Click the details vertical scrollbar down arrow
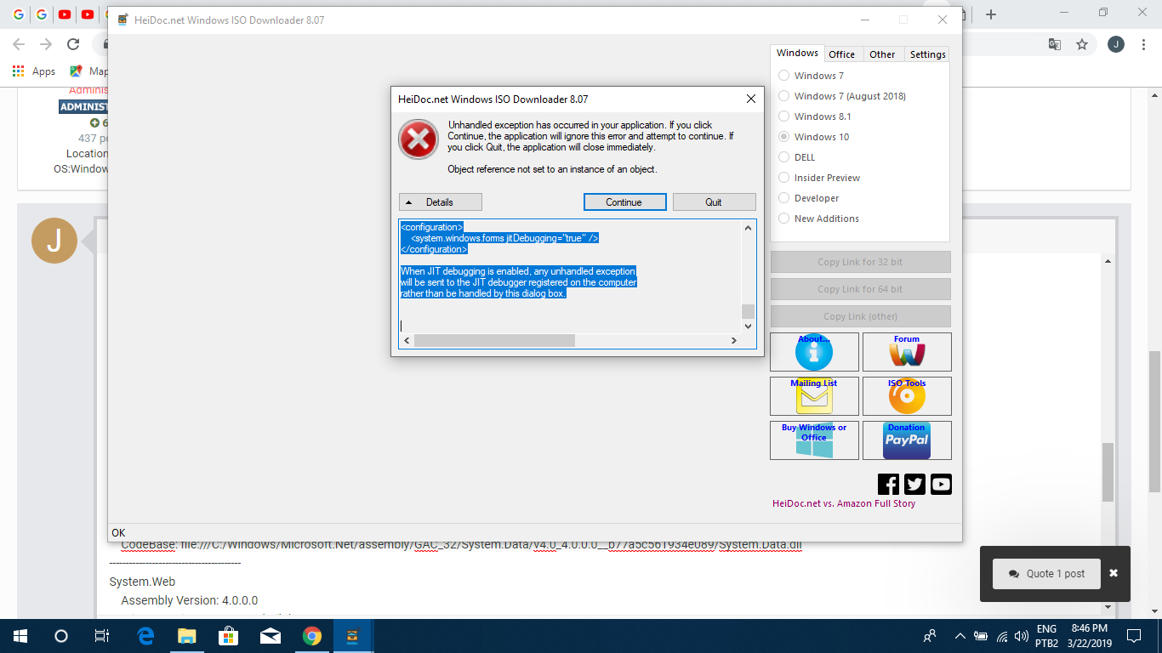The image size is (1162, 653). tap(748, 326)
